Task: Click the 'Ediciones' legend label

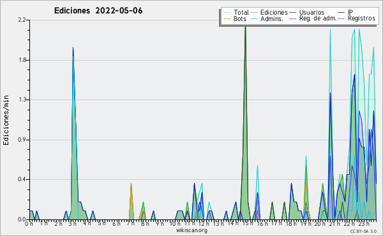Action: tap(274, 12)
